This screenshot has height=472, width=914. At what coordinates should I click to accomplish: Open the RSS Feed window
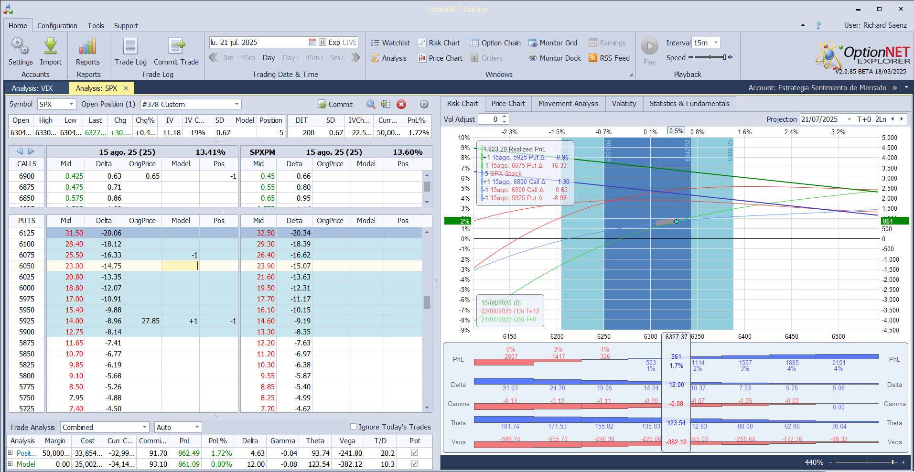pos(609,58)
